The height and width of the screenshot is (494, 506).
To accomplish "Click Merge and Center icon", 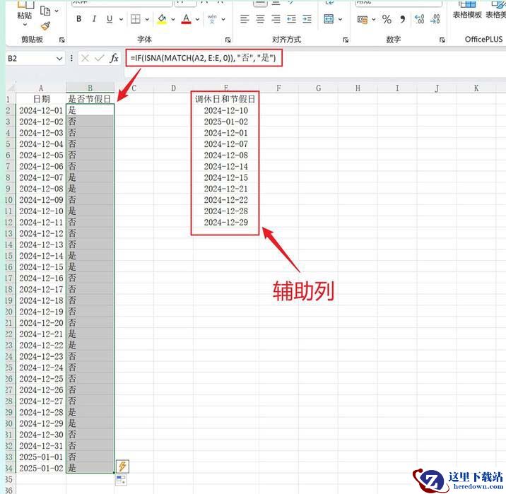I will [x=329, y=19].
